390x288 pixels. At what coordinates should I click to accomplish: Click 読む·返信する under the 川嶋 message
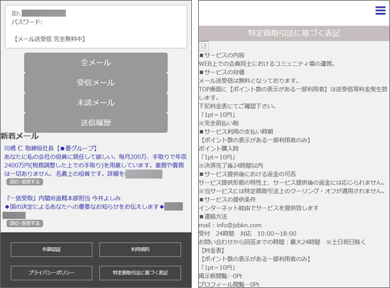24,182
